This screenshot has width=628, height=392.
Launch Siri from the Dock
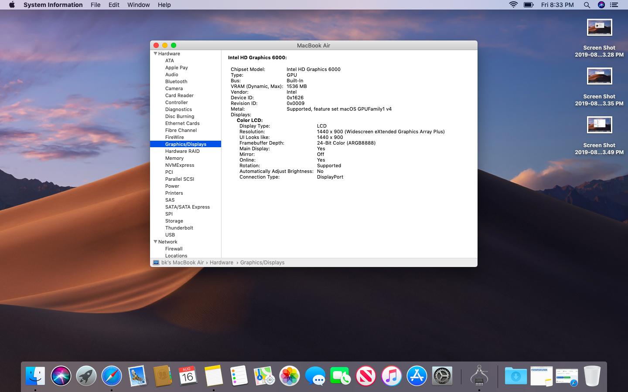(61, 375)
